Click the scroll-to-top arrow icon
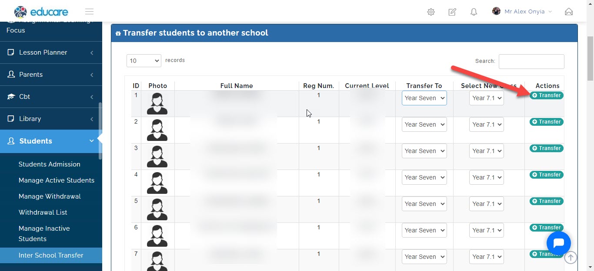The image size is (594, 271). click(x=571, y=258)
